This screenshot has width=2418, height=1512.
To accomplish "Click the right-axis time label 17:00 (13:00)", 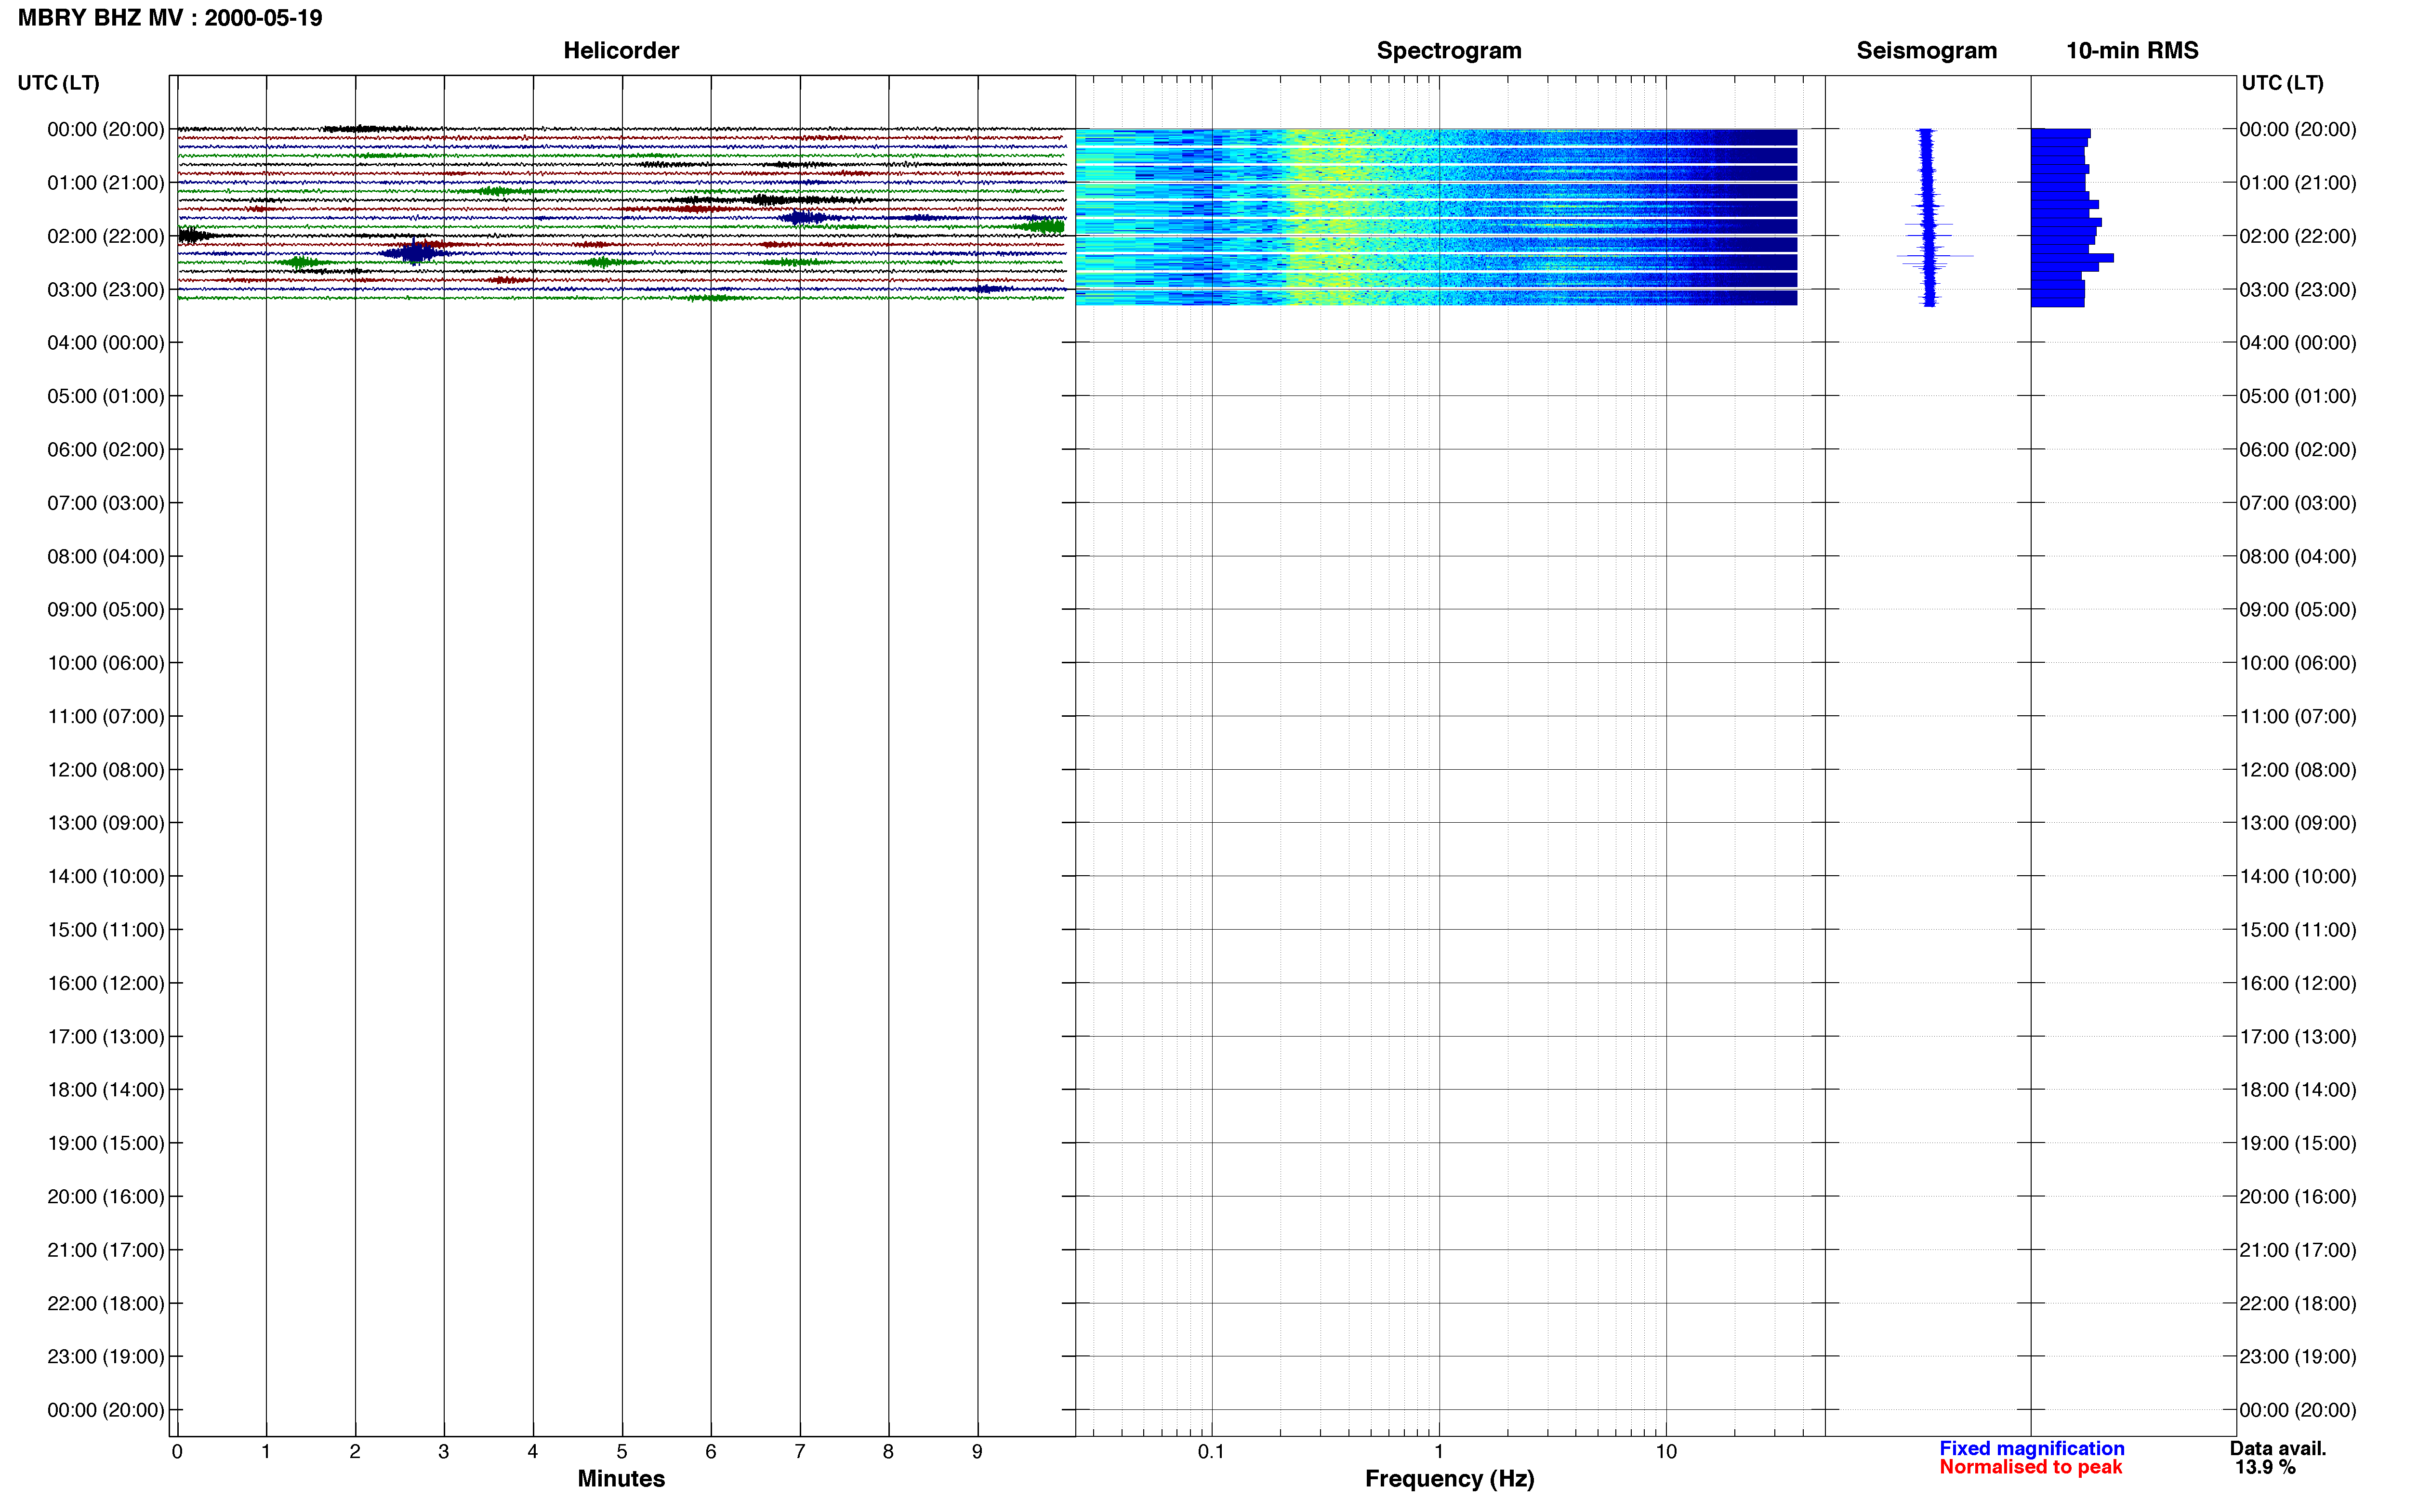I will click(x=2298, y=1037).
